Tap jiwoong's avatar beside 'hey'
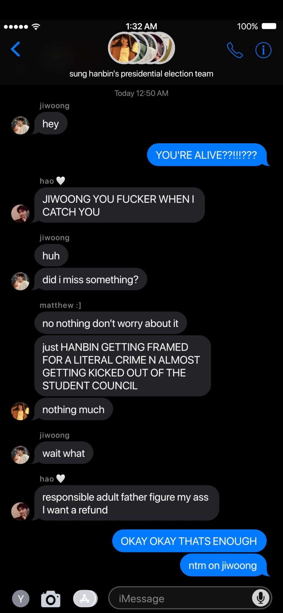The width and height of the screenshot is (283, 613). pos(20,125)
